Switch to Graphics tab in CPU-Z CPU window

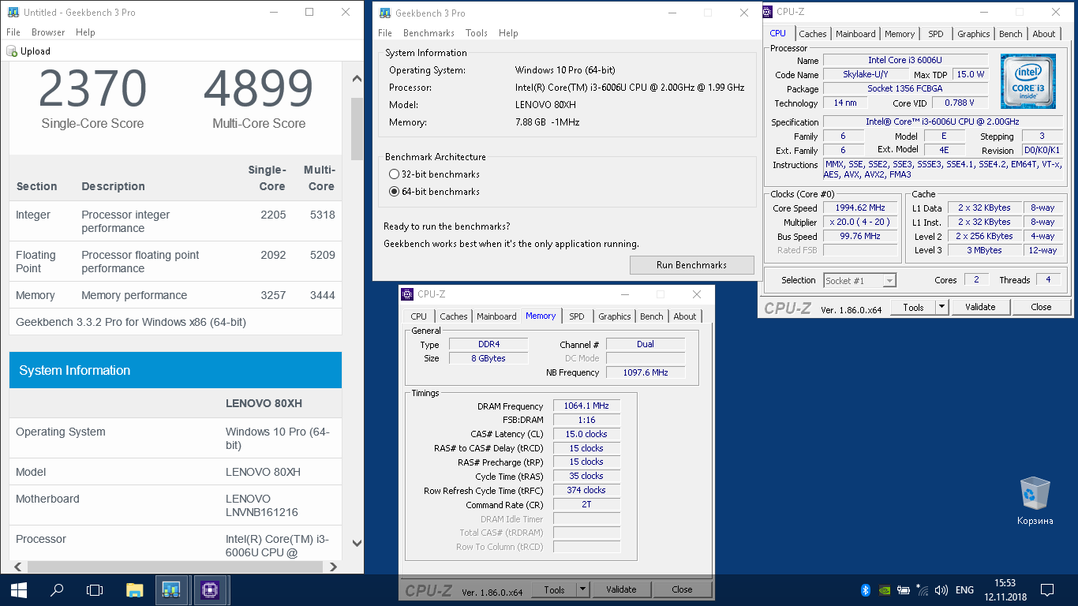(x=973, y=34)
